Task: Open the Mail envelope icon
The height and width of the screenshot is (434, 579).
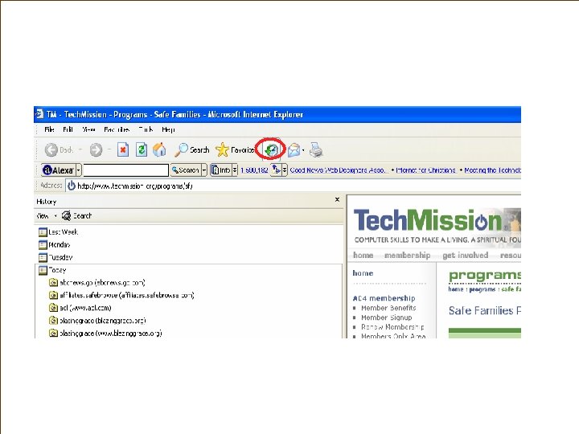Action: [294, 149]
